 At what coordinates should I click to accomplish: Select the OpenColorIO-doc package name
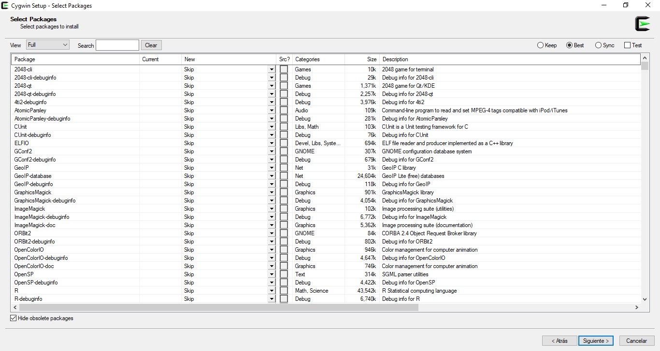(34, 266)
